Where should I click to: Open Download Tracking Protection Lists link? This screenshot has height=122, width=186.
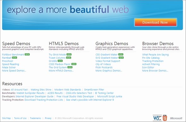point(44,100)
